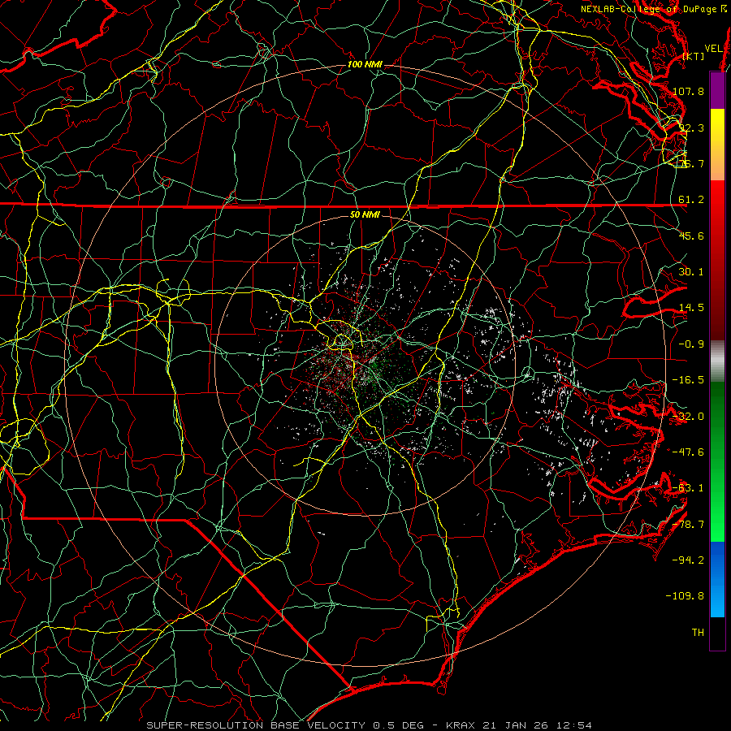The image size is (731, 731).
Task: Select the 107.8 legend value
Action: pyautogui.click(x=688, y=91)
